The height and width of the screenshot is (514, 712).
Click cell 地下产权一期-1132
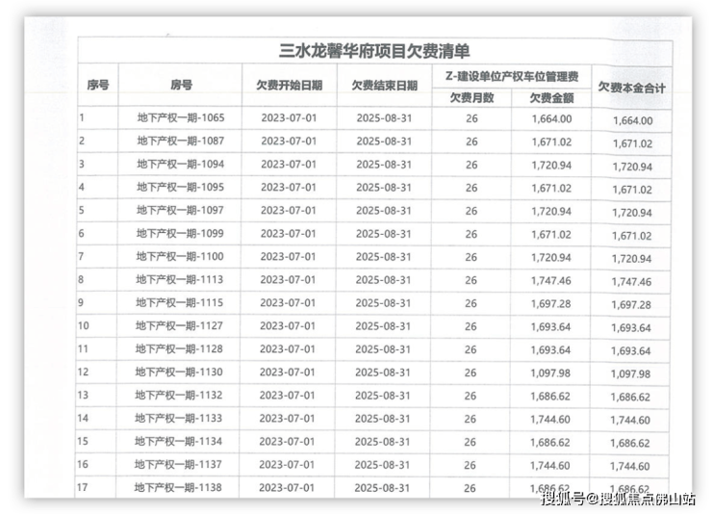(x=178, y=395)
